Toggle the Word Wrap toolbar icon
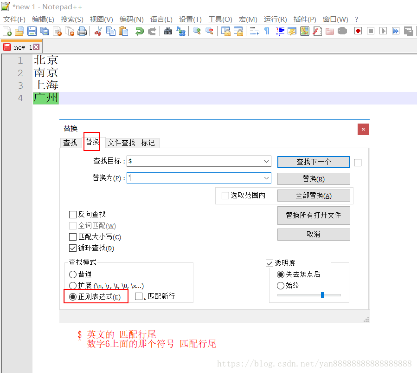This screenshot has width=417, height=373. pos(255,32)
